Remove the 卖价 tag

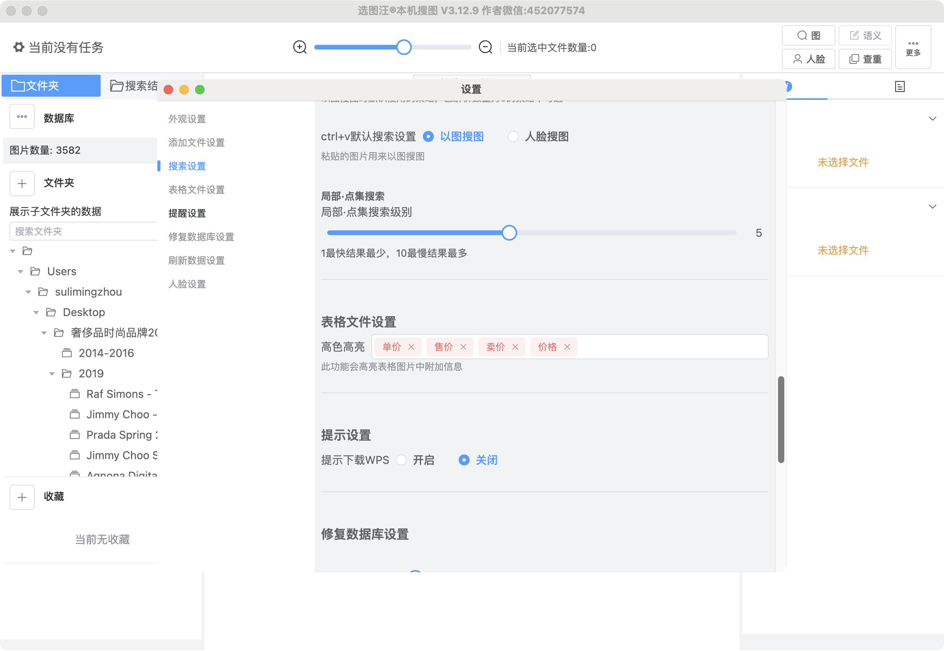click(516, 347)
